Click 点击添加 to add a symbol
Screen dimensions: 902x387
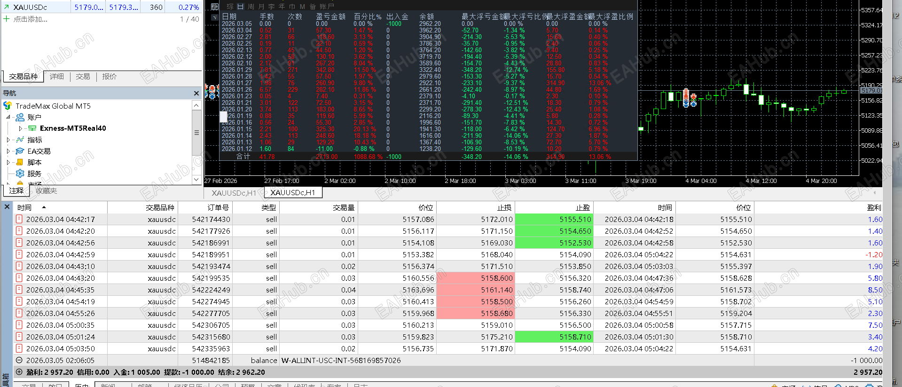tap(31, 19)
